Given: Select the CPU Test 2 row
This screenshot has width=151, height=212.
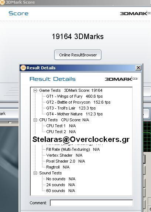Looking at the screenshot, I should pyautogui.click(x=61, y=132).
